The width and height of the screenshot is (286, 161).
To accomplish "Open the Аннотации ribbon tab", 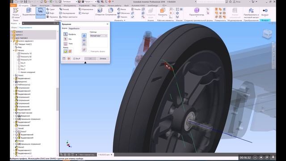I will (x=45, y=5).
